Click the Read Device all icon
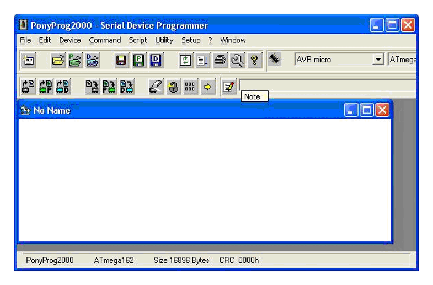Image resolution: width=433 pixels, height=285 pixels. tap(28, 87)
